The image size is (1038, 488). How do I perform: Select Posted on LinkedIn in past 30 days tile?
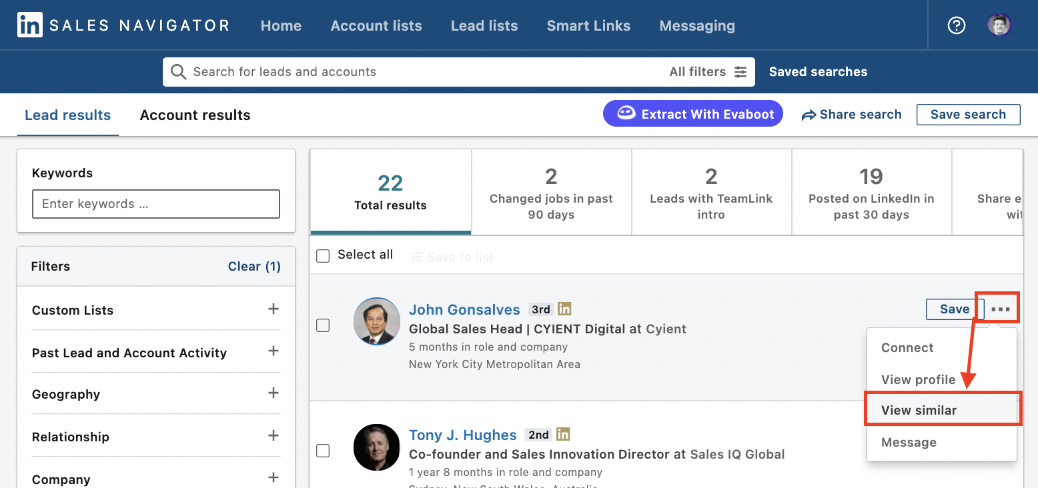pos(871,192)
